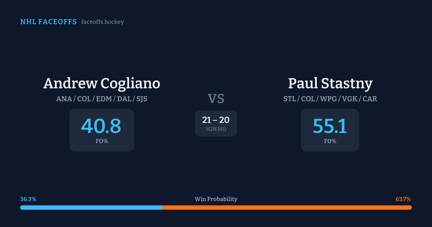
Task: Click ANA in Cogliano's team list
Action: (x=63, y=99)
